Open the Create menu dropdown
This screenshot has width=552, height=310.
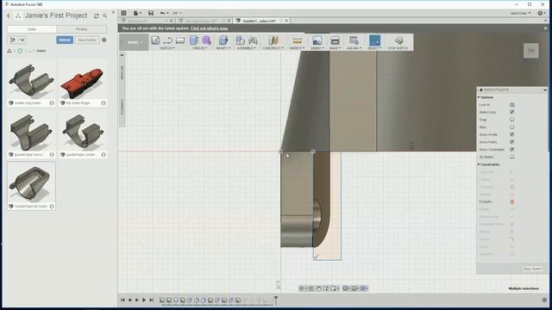point(199,48)
